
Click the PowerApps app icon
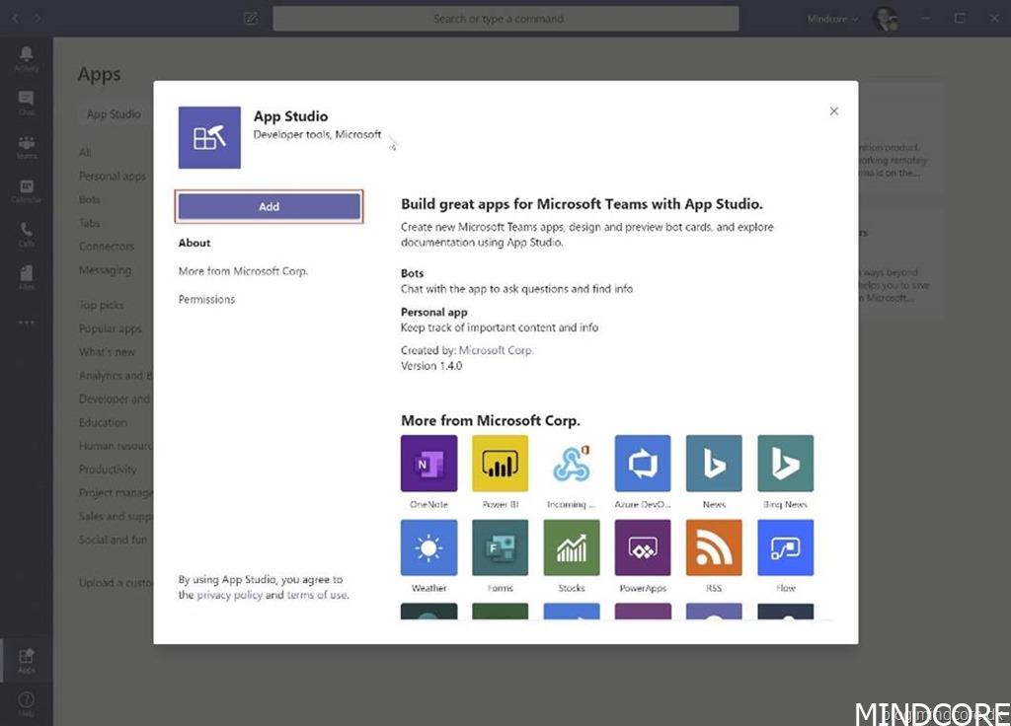(x=643, y=547)
